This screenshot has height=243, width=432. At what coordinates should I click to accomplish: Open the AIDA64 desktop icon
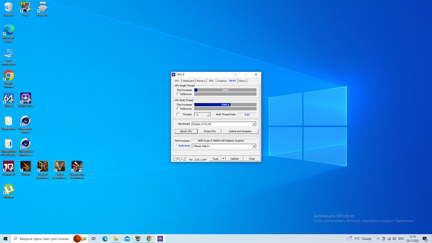[x=8, y=99]
